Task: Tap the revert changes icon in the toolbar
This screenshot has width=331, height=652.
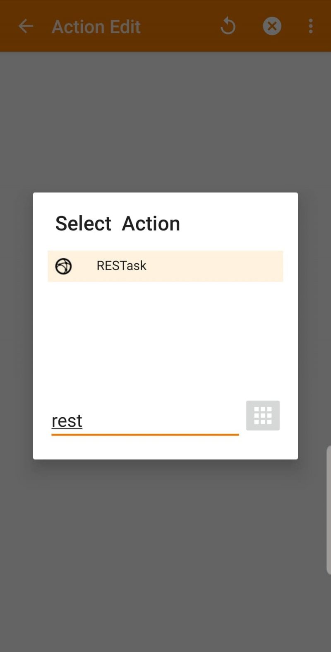Action: pos(228,26)
